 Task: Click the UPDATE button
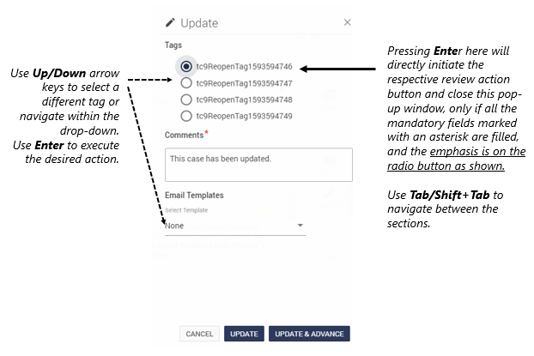point(244,334)
